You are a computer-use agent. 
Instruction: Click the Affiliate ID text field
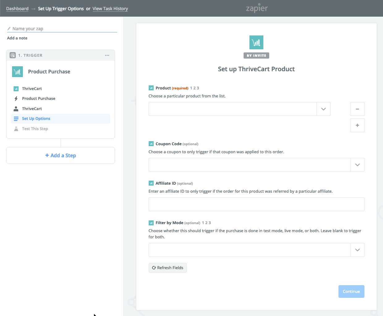[257, 204]
